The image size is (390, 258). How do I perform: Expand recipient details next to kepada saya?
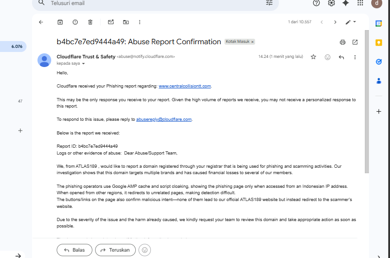(x=83, y=63)
